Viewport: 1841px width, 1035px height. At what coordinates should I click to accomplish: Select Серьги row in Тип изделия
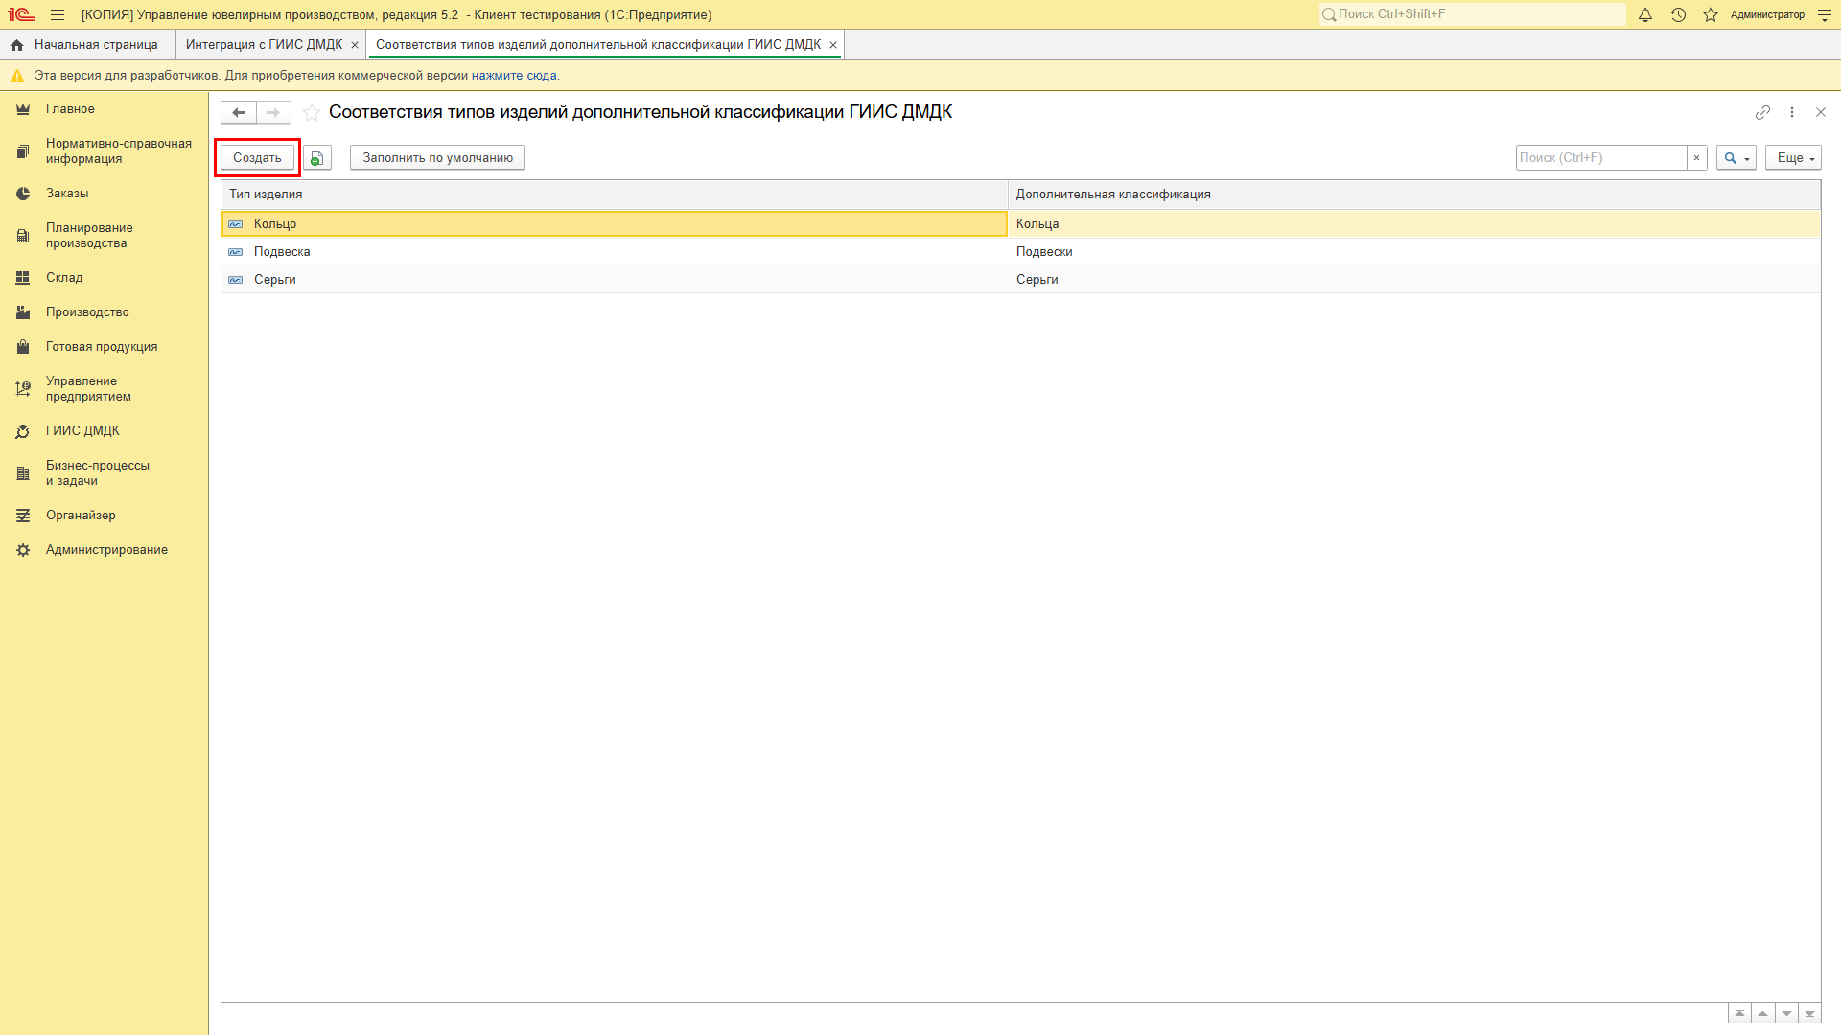[614, 280]
